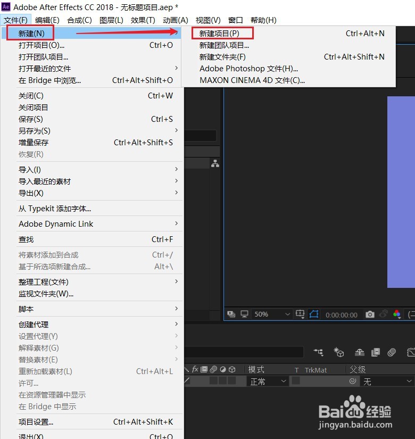415x439 pixels.
Task: Toggle the Preserve Transparency T checkbox
Action: point(296,380)
